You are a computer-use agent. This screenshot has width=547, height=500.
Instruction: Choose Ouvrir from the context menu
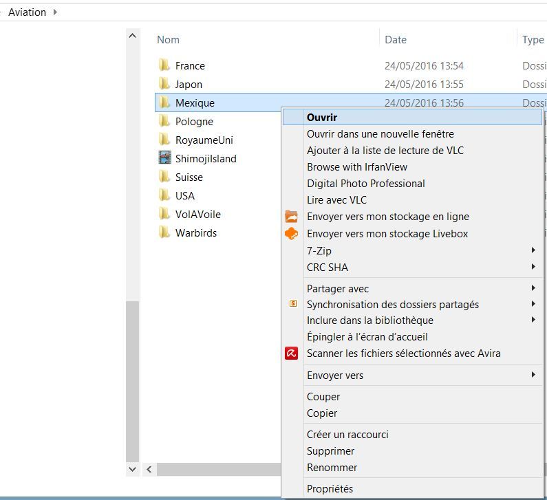[322, 118]
